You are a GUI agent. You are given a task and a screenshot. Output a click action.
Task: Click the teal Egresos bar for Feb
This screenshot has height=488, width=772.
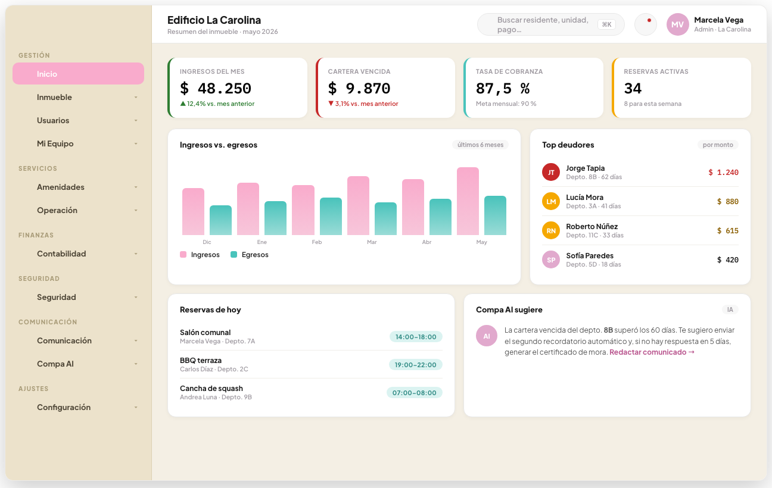coord(331,216)
